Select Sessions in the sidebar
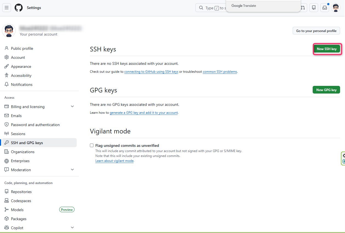Image resolution: width=345 pixels, height=233 pixels. tap(18, 134)
